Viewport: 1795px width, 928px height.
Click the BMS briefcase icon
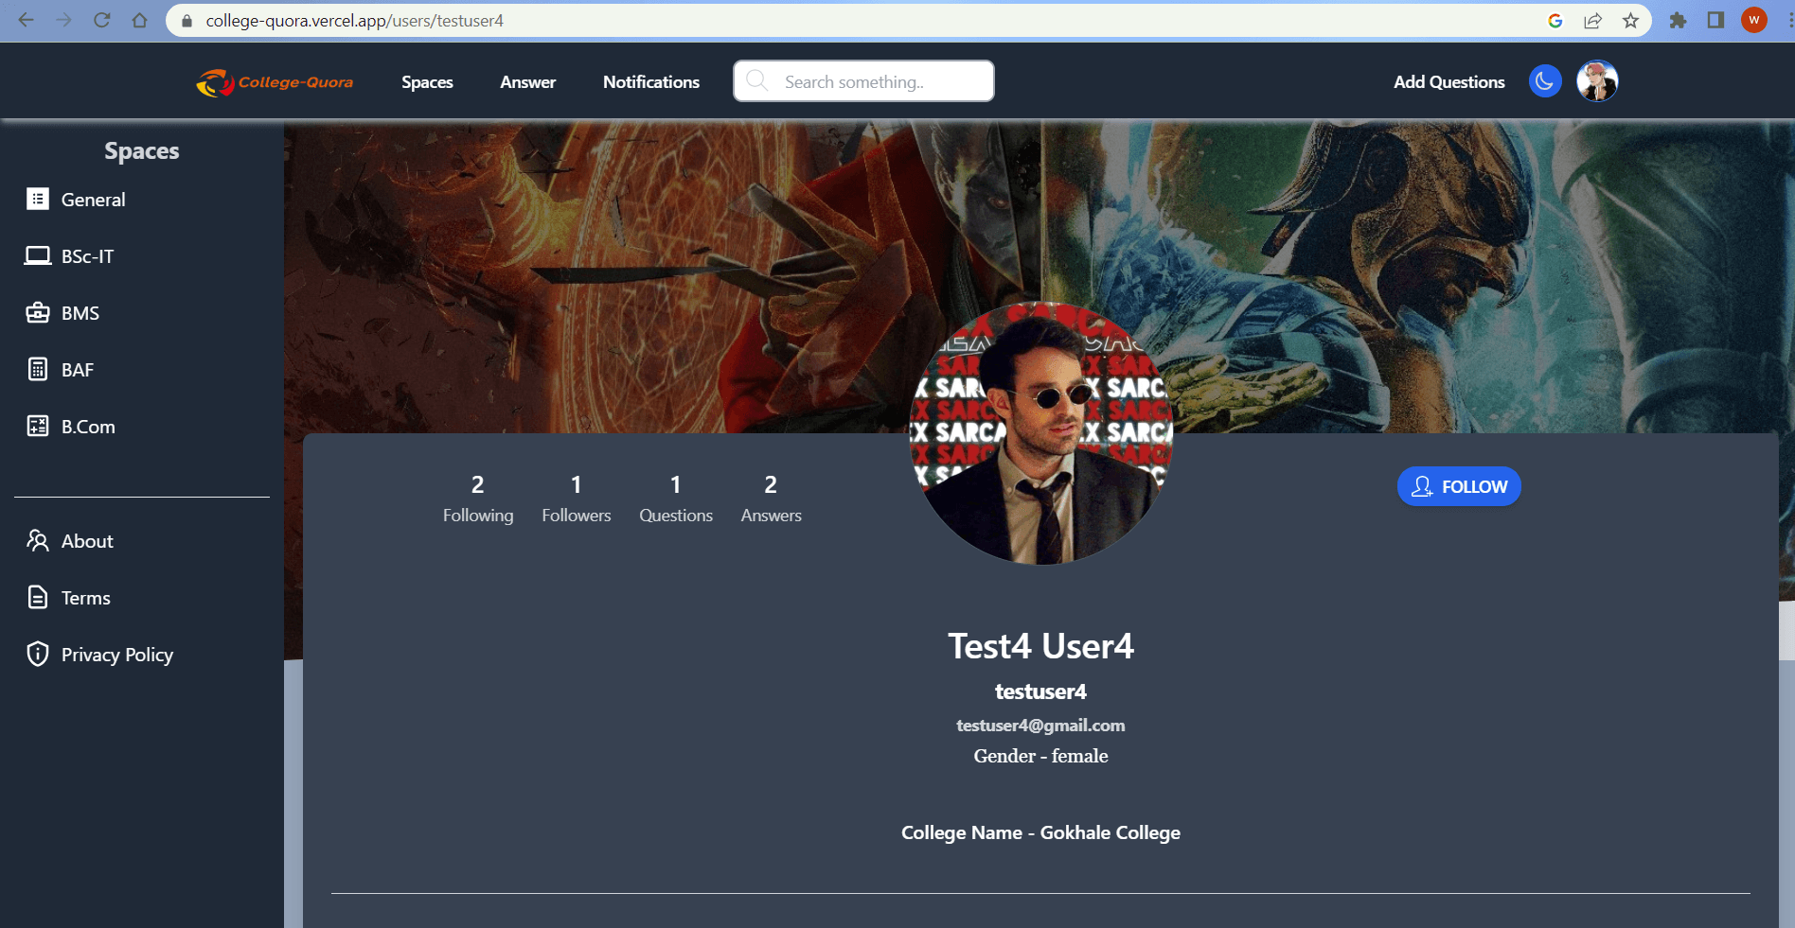pos(38,312)
